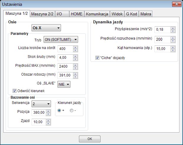Click the Prędkość MAX field 2400
Screen dimensions: 183x145
(65, 67)
